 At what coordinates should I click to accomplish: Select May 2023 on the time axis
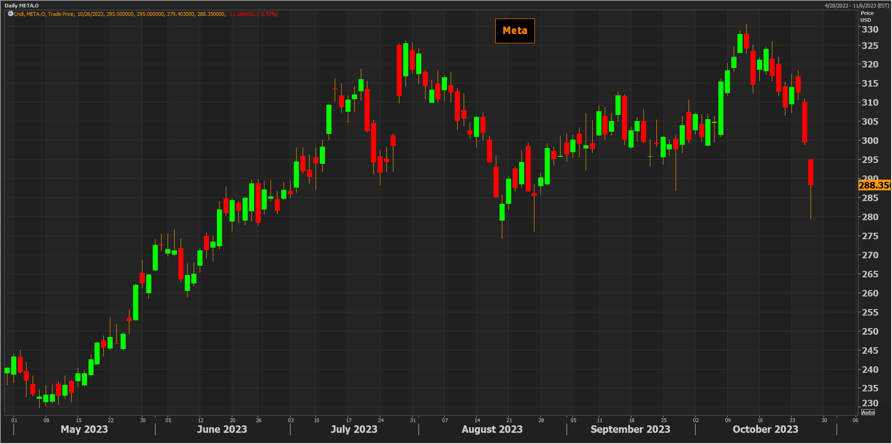(x=84, y=429)
